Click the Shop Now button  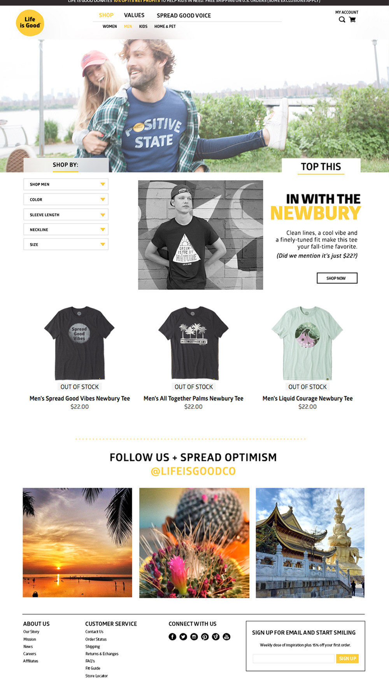tap(337, 278)
